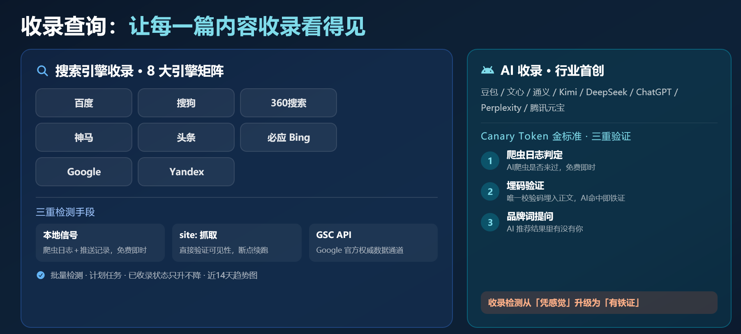Select the 头条 engine button
741x334 pixels.
[x=186, y=137]
